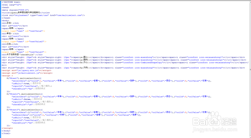The width and height of the screenshot is (251, 138).
Task: Click the div line containing yx(圆心)
Action: 123,57
